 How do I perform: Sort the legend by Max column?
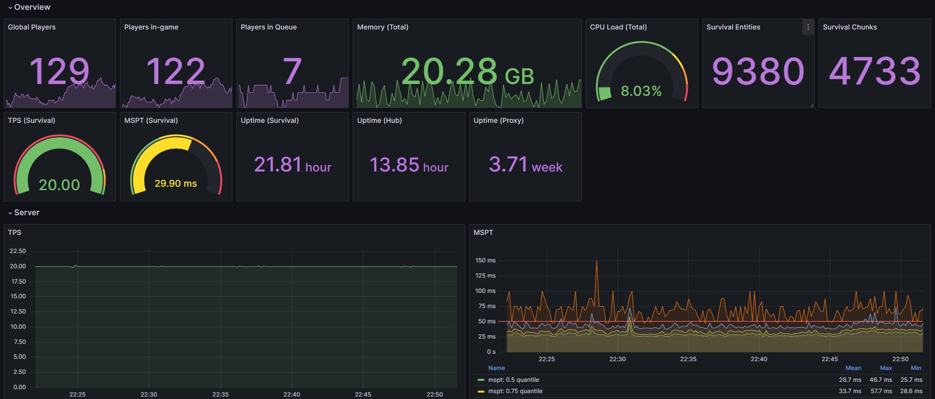point(886,368)
